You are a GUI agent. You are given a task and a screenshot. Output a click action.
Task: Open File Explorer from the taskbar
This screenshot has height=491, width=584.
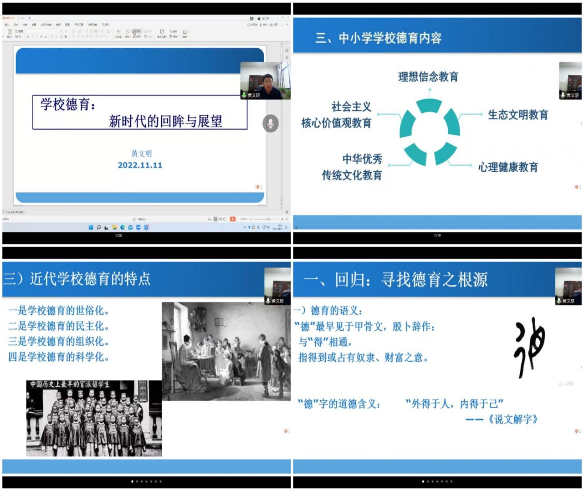point(115,227)
